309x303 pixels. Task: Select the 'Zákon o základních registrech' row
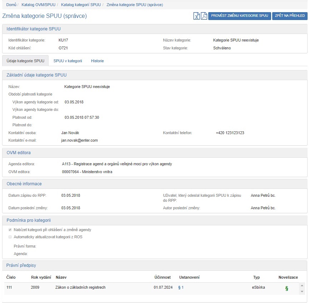(80, 287)
